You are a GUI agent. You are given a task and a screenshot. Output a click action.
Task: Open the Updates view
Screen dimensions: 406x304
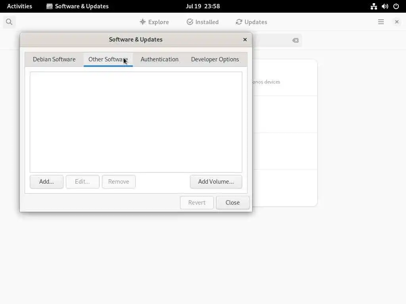[251, 22]
